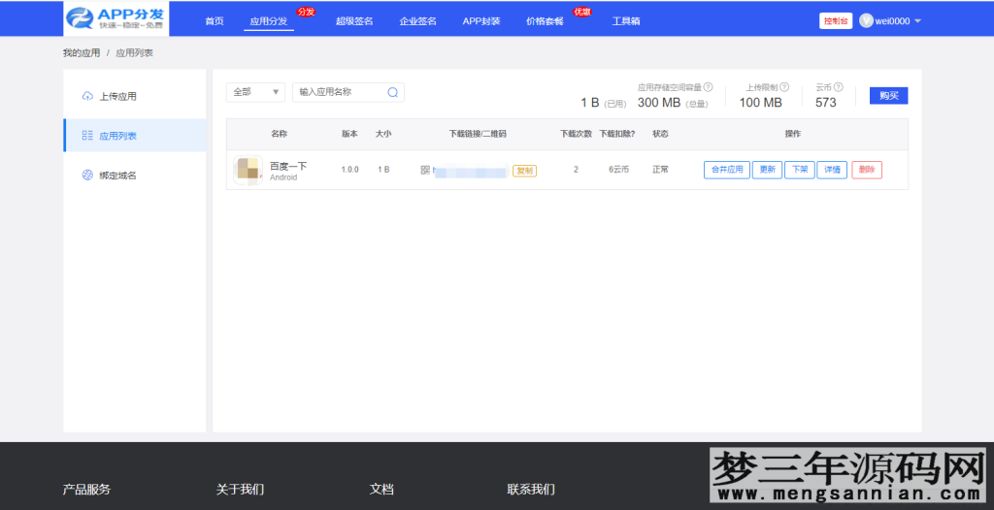The width and height of the screenshot is (994, 510).
Task: Click the 更新 button
Action: [767, 170]
